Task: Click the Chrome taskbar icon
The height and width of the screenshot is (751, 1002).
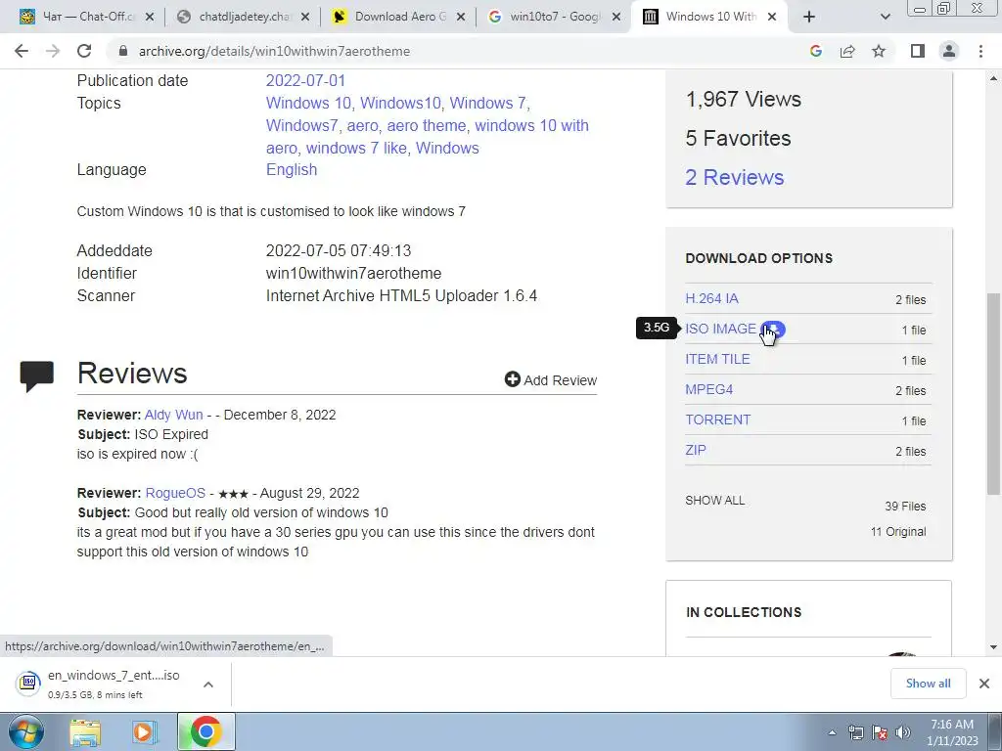Action: pos(205,731)
